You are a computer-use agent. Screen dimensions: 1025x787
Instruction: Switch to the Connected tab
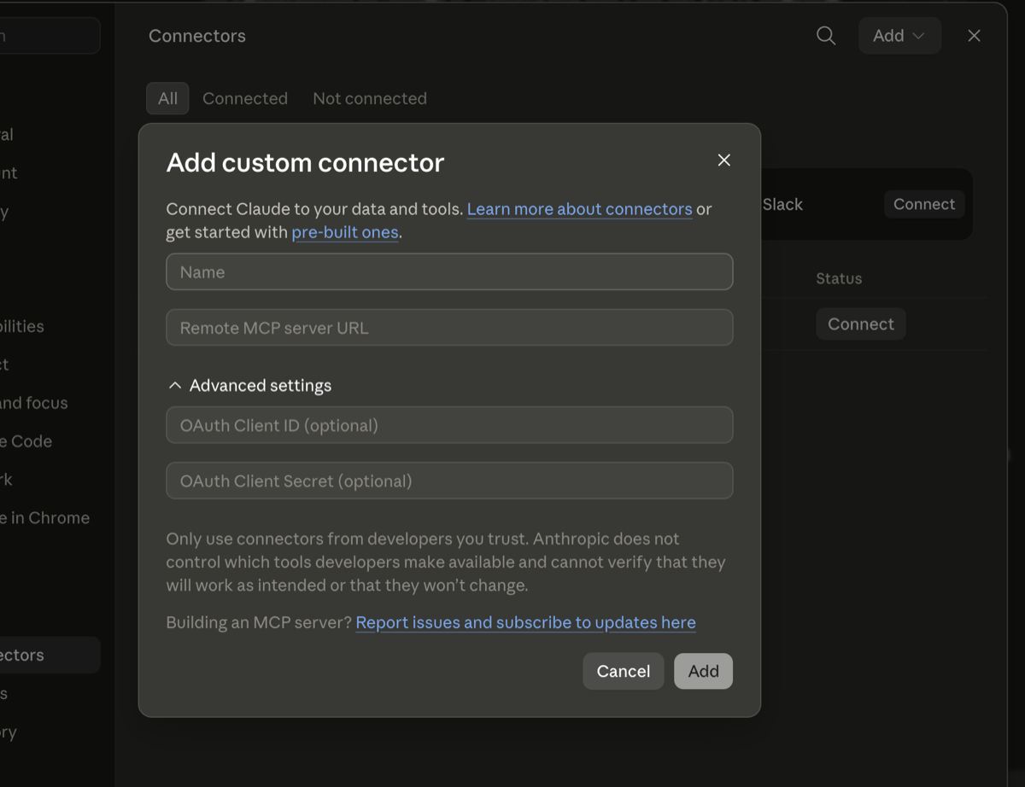pos(245,98)
